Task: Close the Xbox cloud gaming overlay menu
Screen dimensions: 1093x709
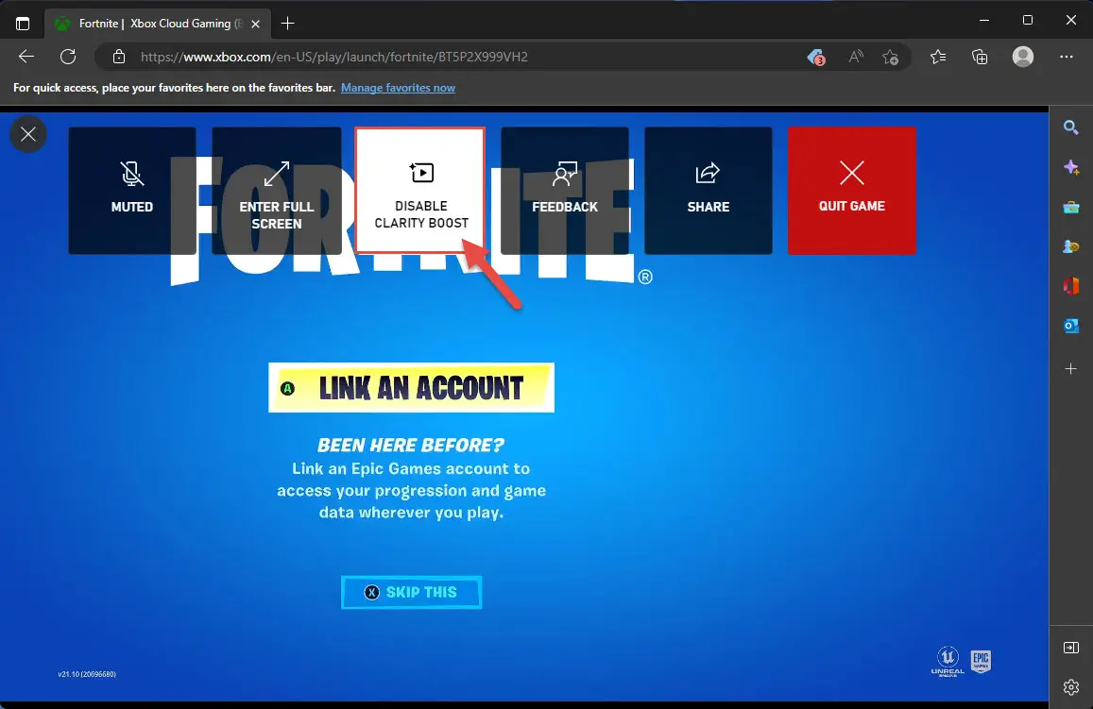Action: pos(28,134)
